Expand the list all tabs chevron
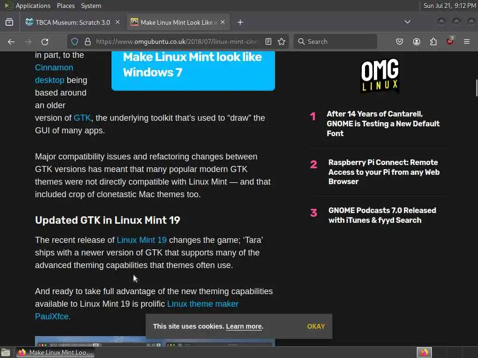Image resolution: width=478 pixels, height=358 pixels. tap(407, 22)
